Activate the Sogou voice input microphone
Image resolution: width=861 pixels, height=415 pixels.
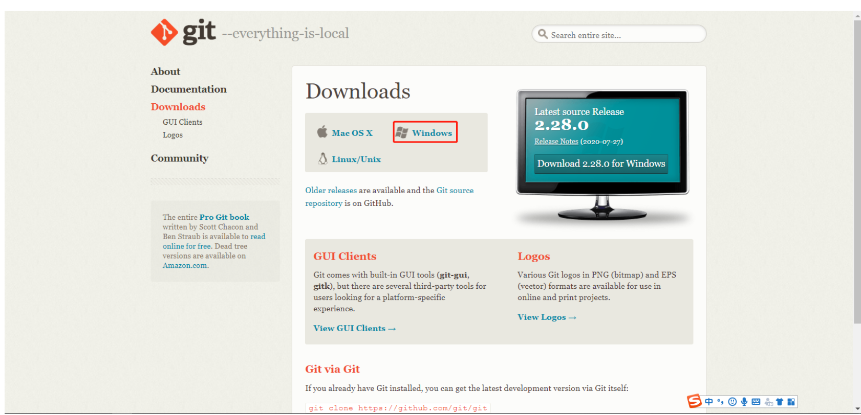coord(744,402)
